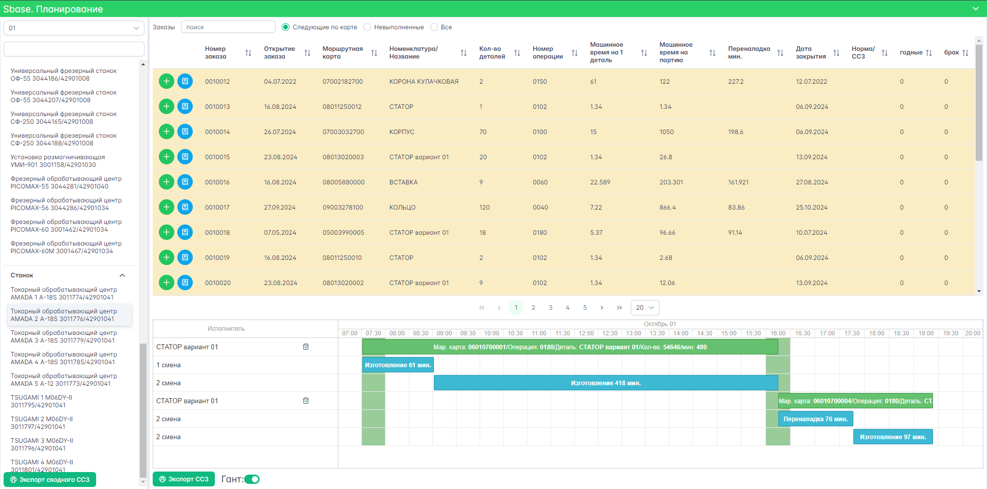Go to page 5 of orders

click(x=585, y=308)
